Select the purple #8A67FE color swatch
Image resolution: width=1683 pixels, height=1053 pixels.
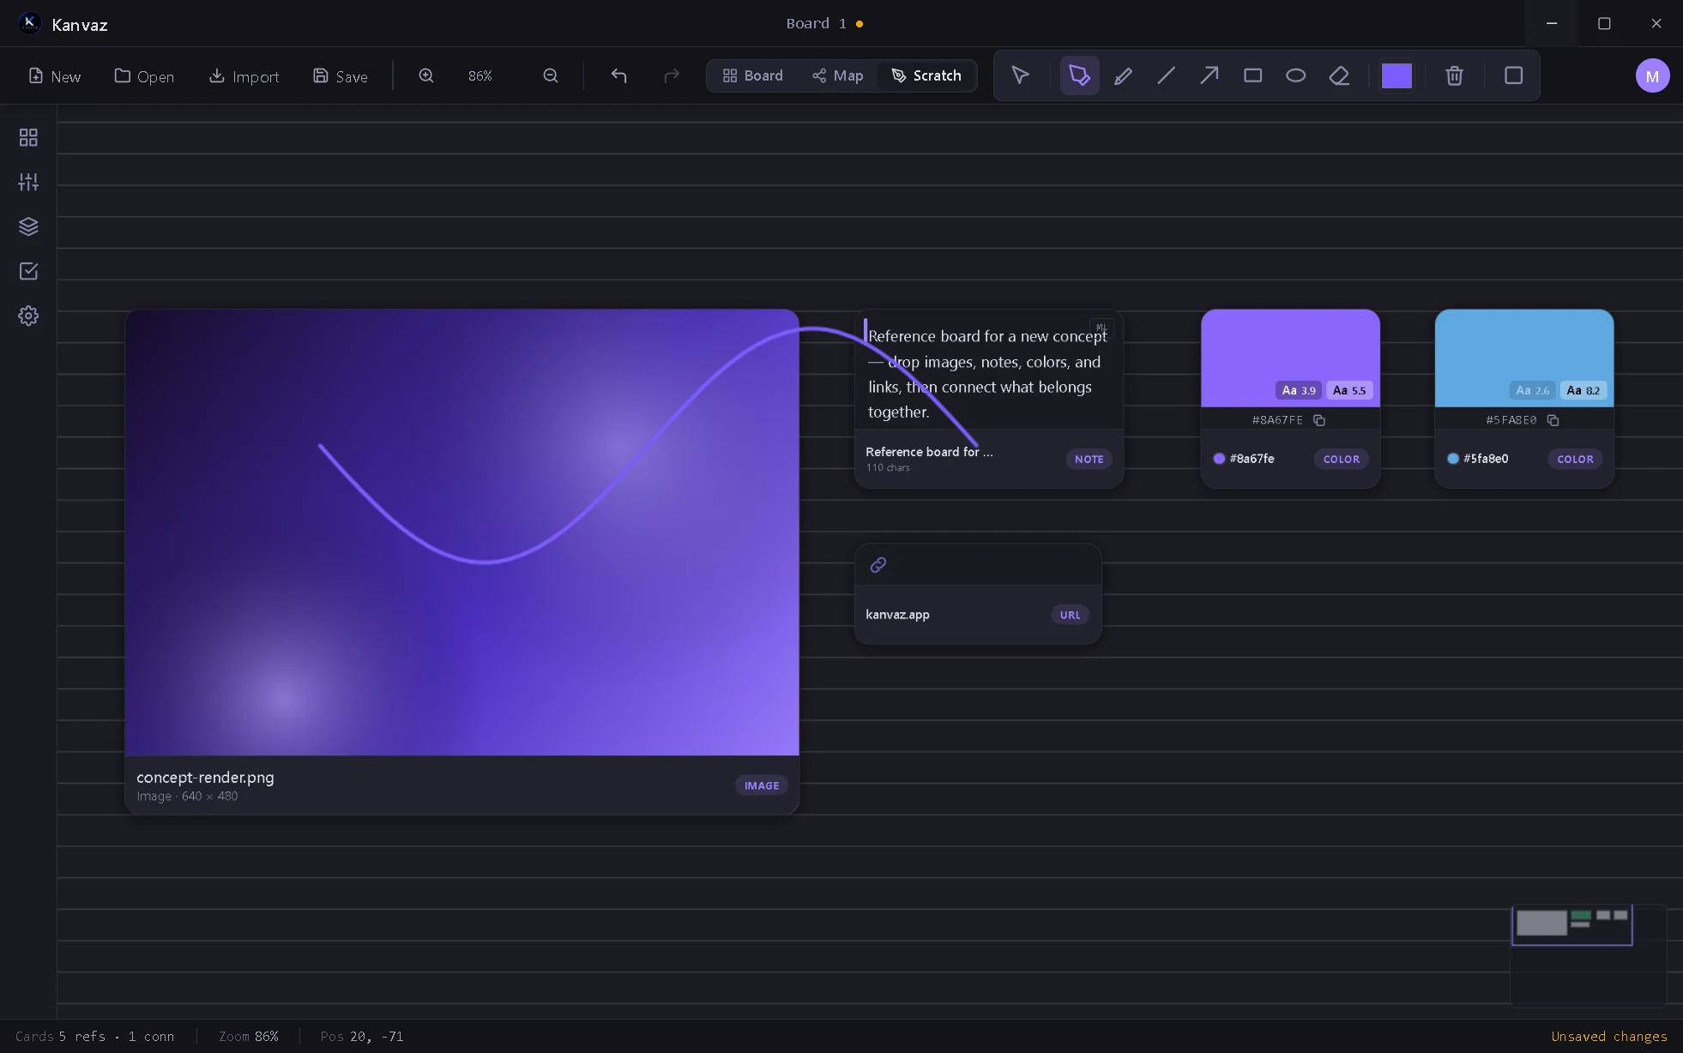coord(1290,358)
